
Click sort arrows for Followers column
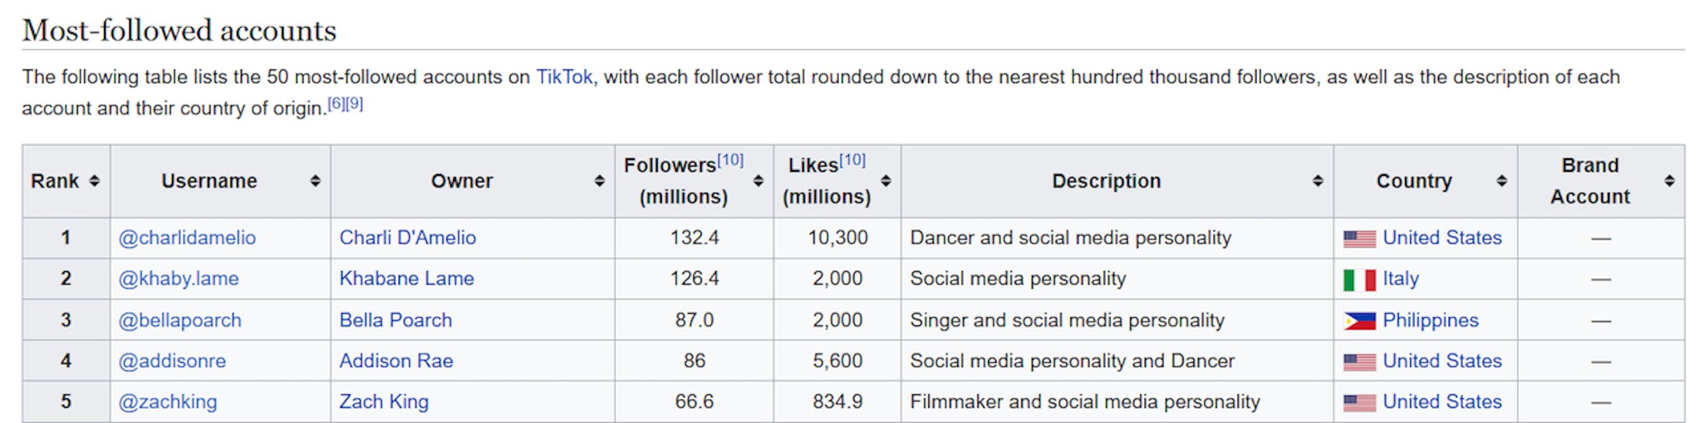click(x=758, y=181)
